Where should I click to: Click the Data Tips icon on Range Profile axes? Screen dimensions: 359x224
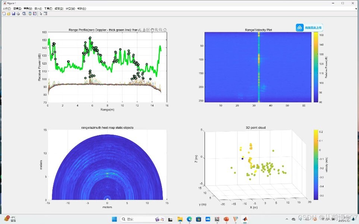(x=148, y=30)
